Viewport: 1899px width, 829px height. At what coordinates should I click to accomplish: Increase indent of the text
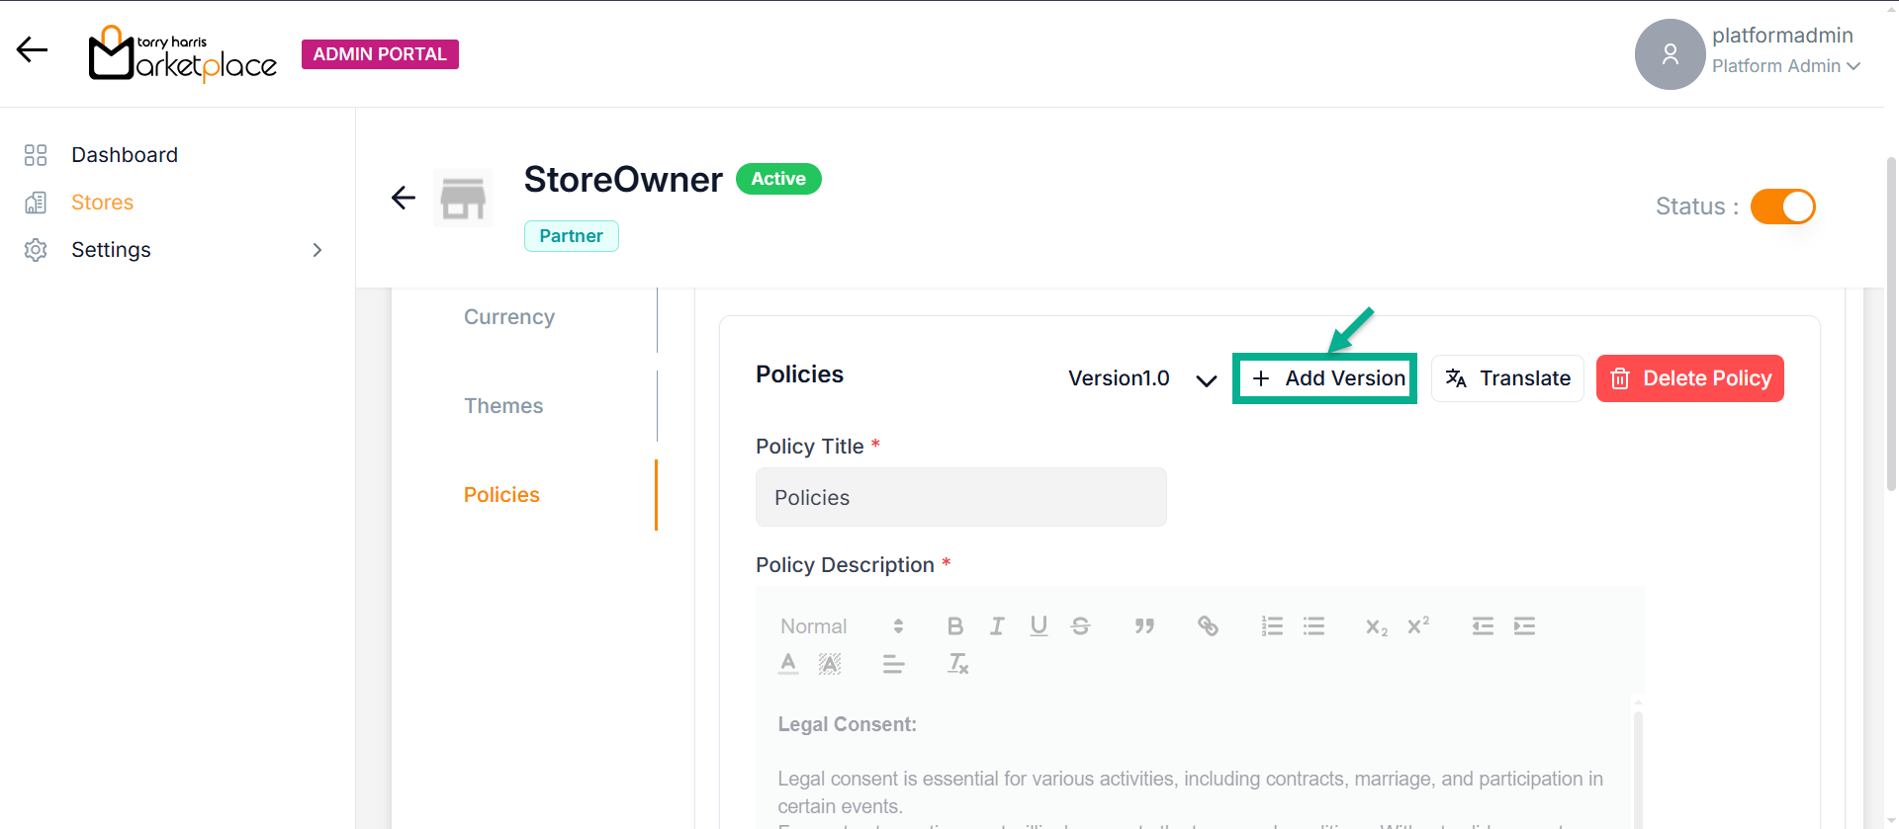pyautogui.click(x=1524, y=626)
